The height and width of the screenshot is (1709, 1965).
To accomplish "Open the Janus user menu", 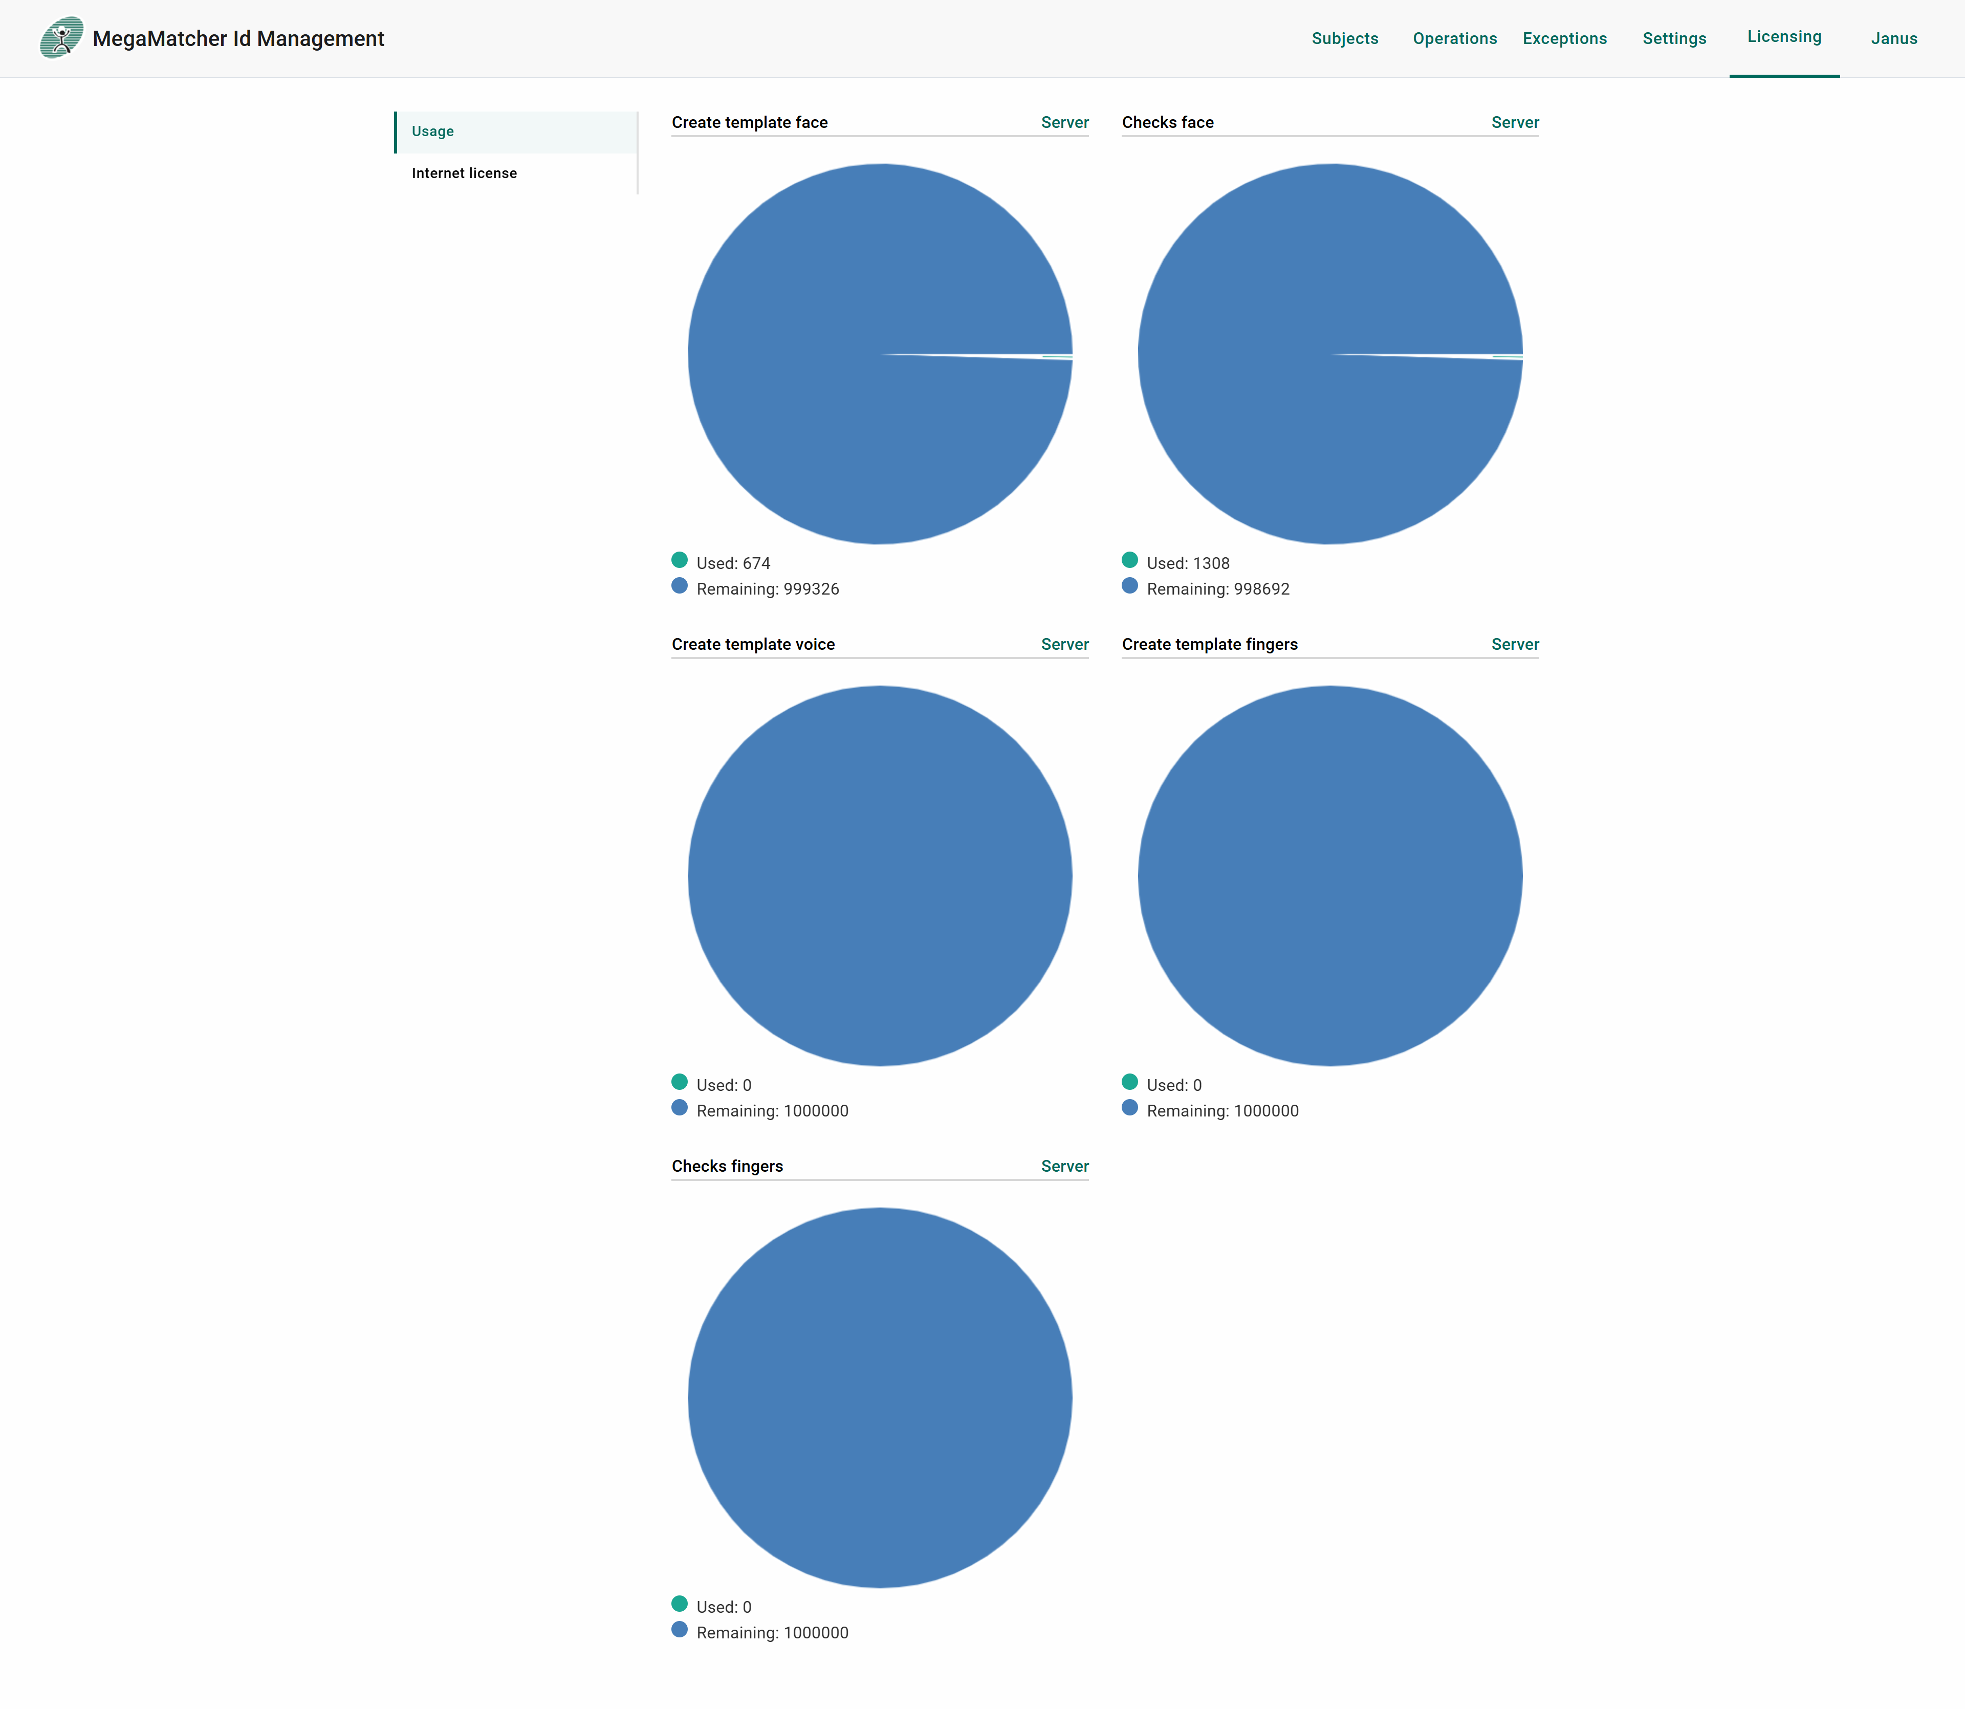I will pos(1893,38).
